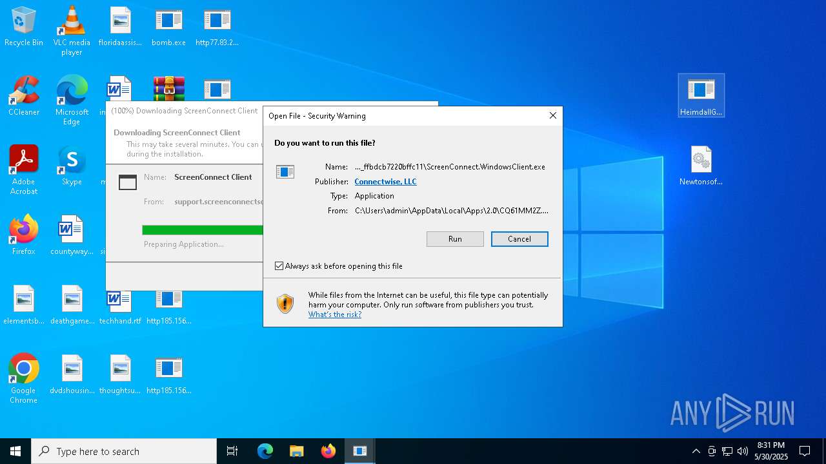Open Firefox from the taskbar
Viewport: 826px width, 464px height.
[x=328, y=451]
